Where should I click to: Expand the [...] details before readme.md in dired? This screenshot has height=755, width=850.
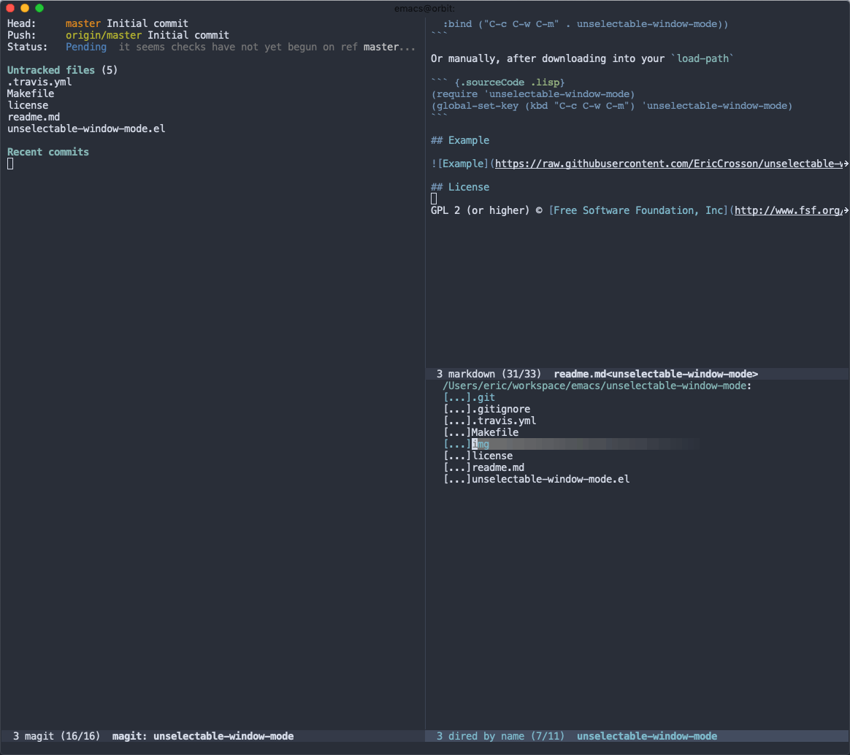click(x=457, y=467)
